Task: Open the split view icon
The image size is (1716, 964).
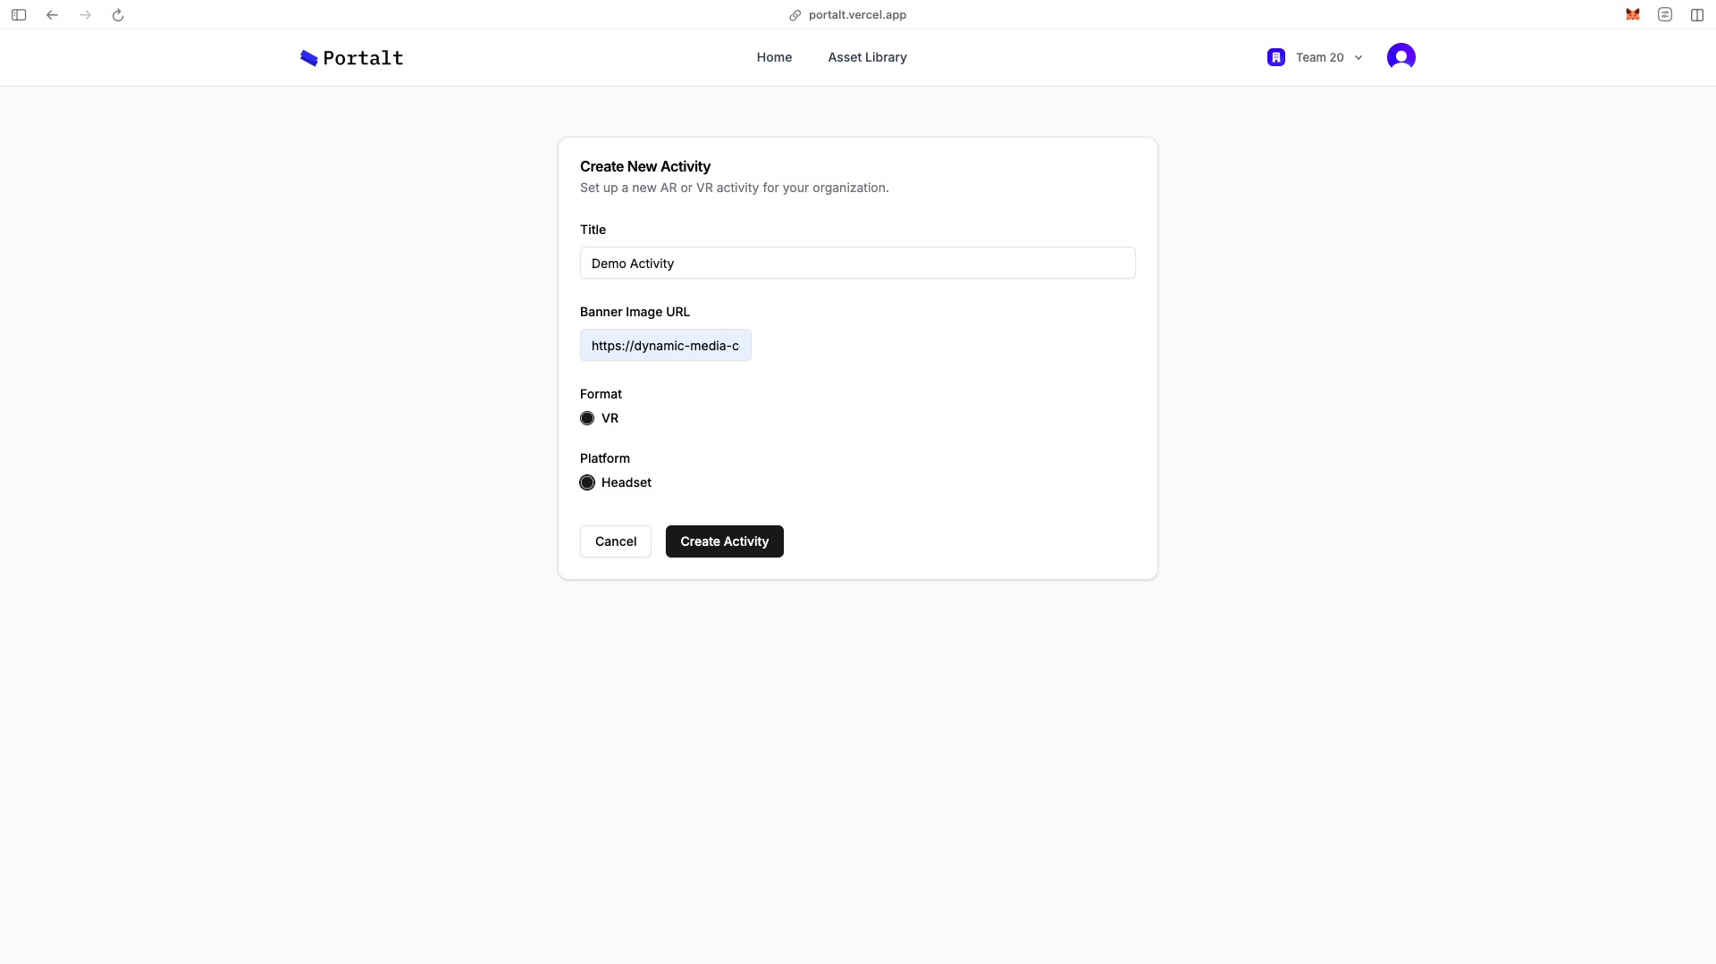Action: coord(1696,15)
